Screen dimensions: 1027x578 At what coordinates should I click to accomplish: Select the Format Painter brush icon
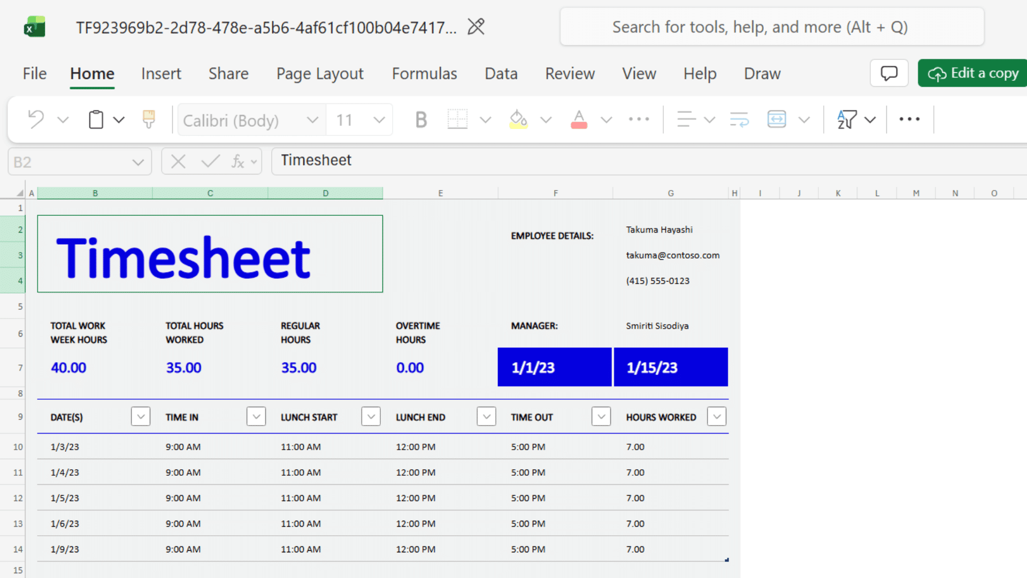pos(149,119)
